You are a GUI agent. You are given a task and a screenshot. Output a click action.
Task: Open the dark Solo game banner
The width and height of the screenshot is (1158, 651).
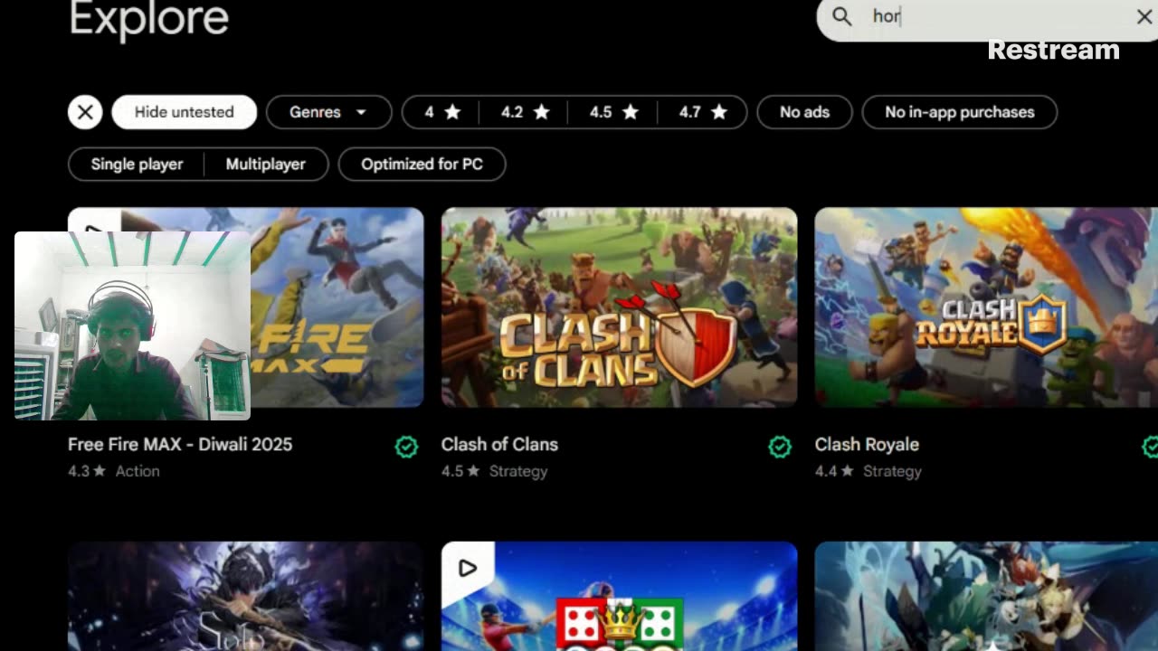(245, 597)
